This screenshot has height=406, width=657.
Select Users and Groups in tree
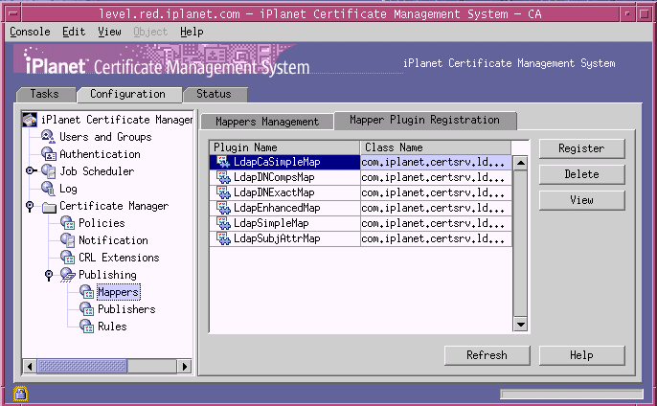point(105,137)
